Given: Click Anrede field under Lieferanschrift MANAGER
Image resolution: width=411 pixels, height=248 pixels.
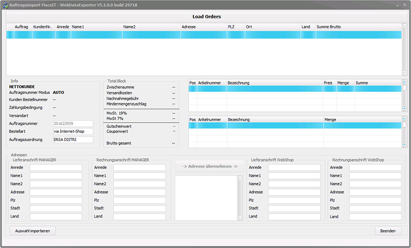Looking at the screenshot, I should coord(55,167).
